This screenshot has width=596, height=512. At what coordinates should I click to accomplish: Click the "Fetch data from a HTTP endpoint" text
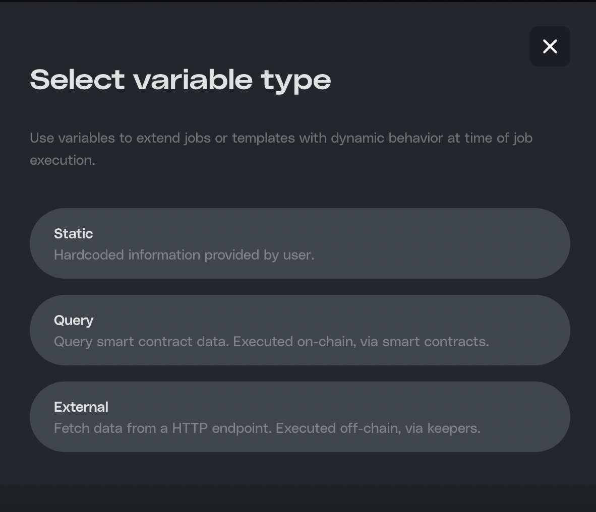point(163,428)
